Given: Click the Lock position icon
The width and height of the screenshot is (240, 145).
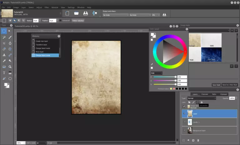Looking at the screenshot, I should pos(197,102).
